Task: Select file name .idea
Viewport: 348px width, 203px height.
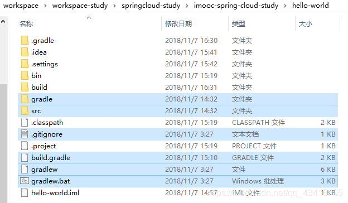Action: [x=39, y=52]
